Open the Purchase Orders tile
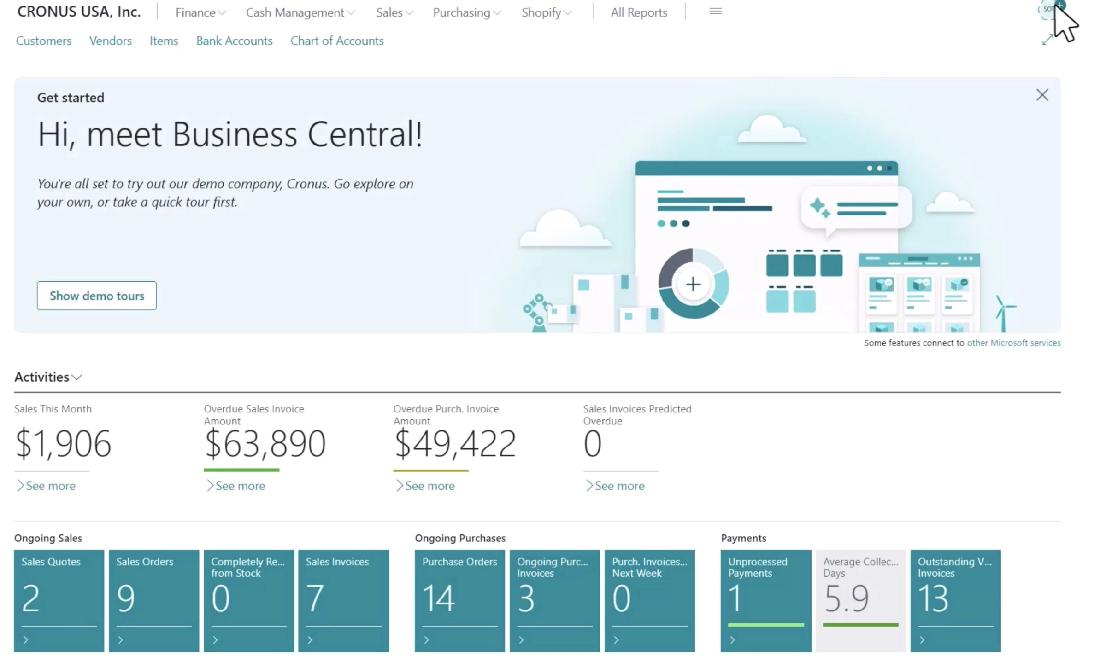Image resolution: width=1106 pixels, height=662 pixels. click(x=460, y=601)
